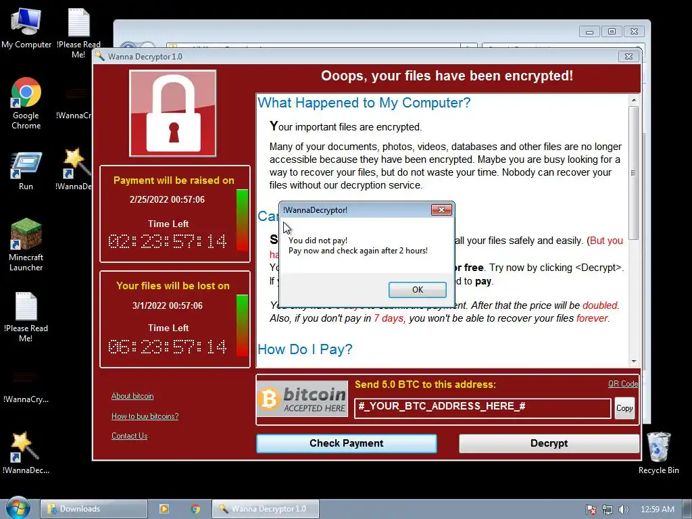Open the About bitcoin link
Image resolution: width=692 pixels, height=519 pixels.
(132, 396)
